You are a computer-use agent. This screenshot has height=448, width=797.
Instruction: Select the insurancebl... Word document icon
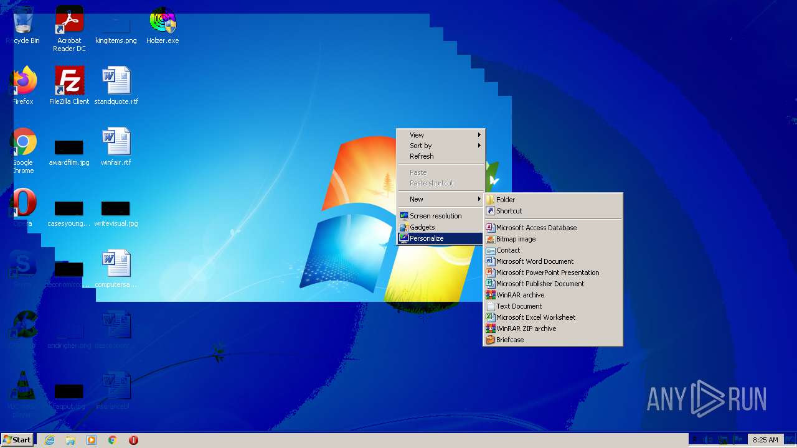116,391
